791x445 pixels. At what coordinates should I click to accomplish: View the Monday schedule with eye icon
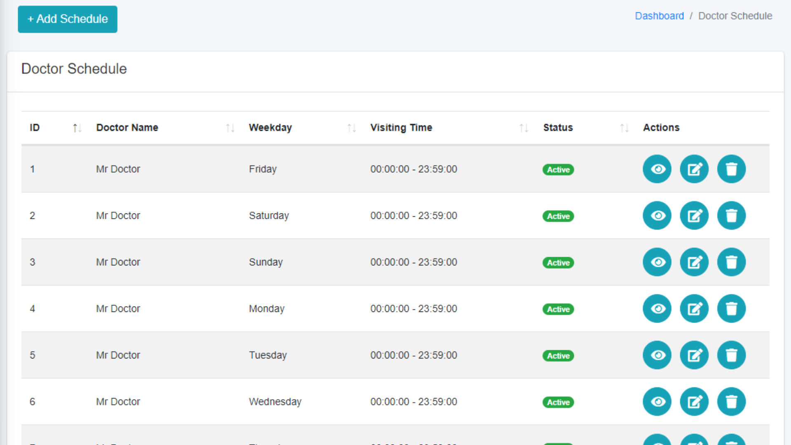coord(657,309)
